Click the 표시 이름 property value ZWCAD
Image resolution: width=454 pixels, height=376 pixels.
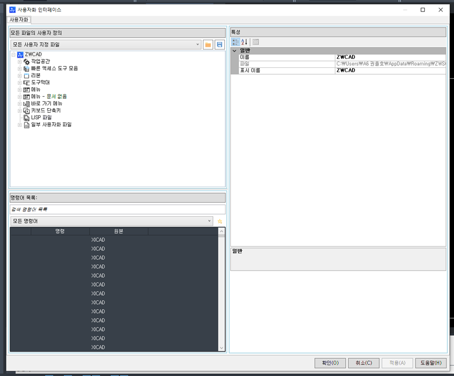coord(390,70)
